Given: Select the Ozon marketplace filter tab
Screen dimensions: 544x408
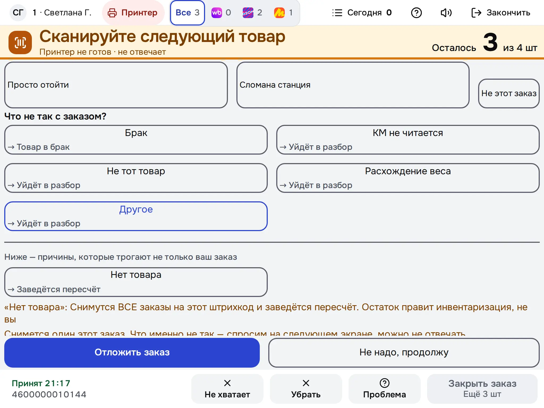Looking at the screenshot, I should pyautogui.click(x=253, y=12).
